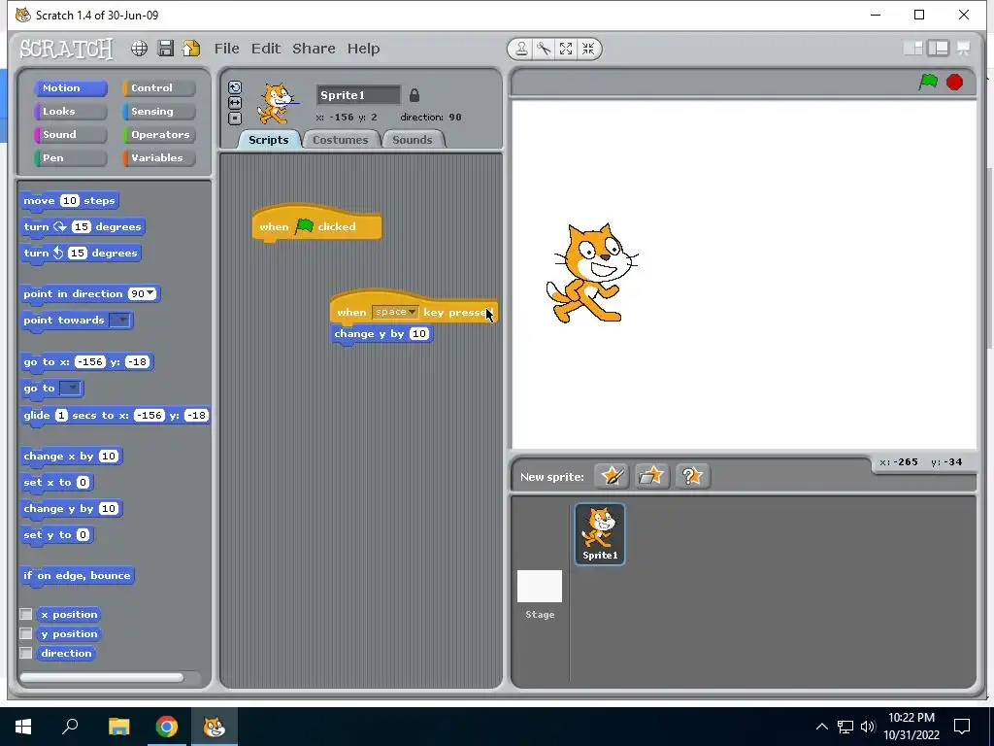This screenshot has width=994, height=746.
Task: Open the point in direction 90 dropdown
Action: point(150,293)
